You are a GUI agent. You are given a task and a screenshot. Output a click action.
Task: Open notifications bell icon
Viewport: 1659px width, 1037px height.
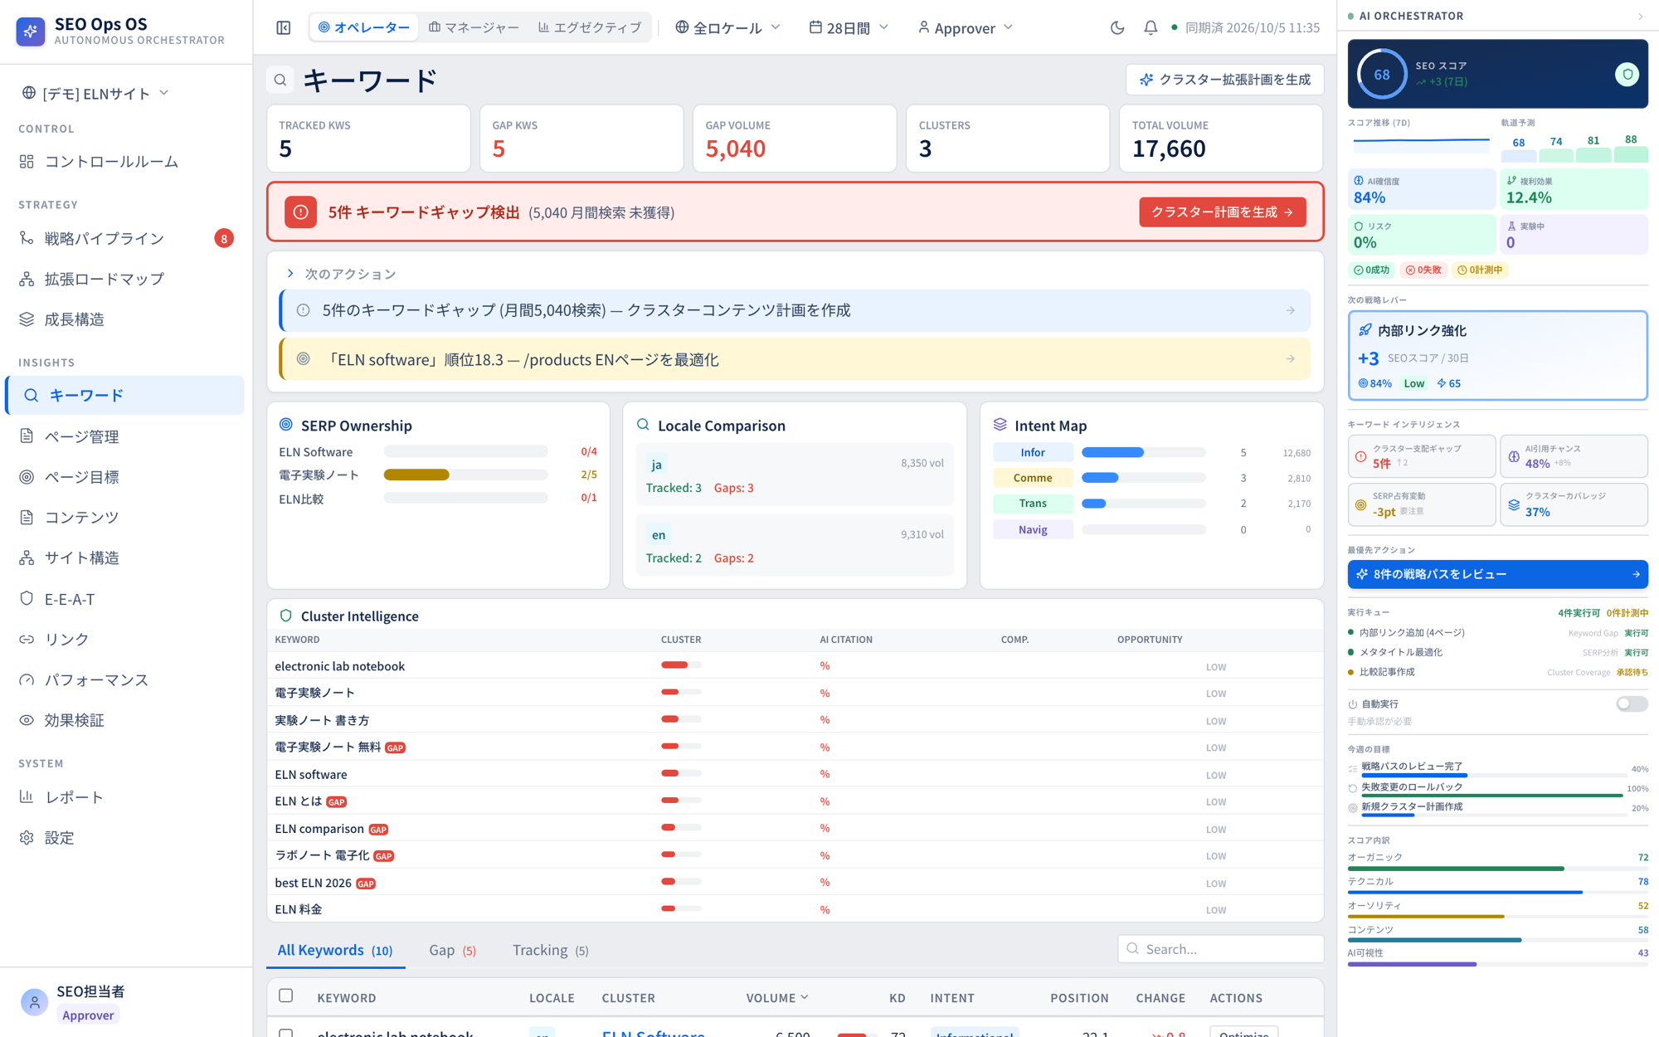[1151, 27]
